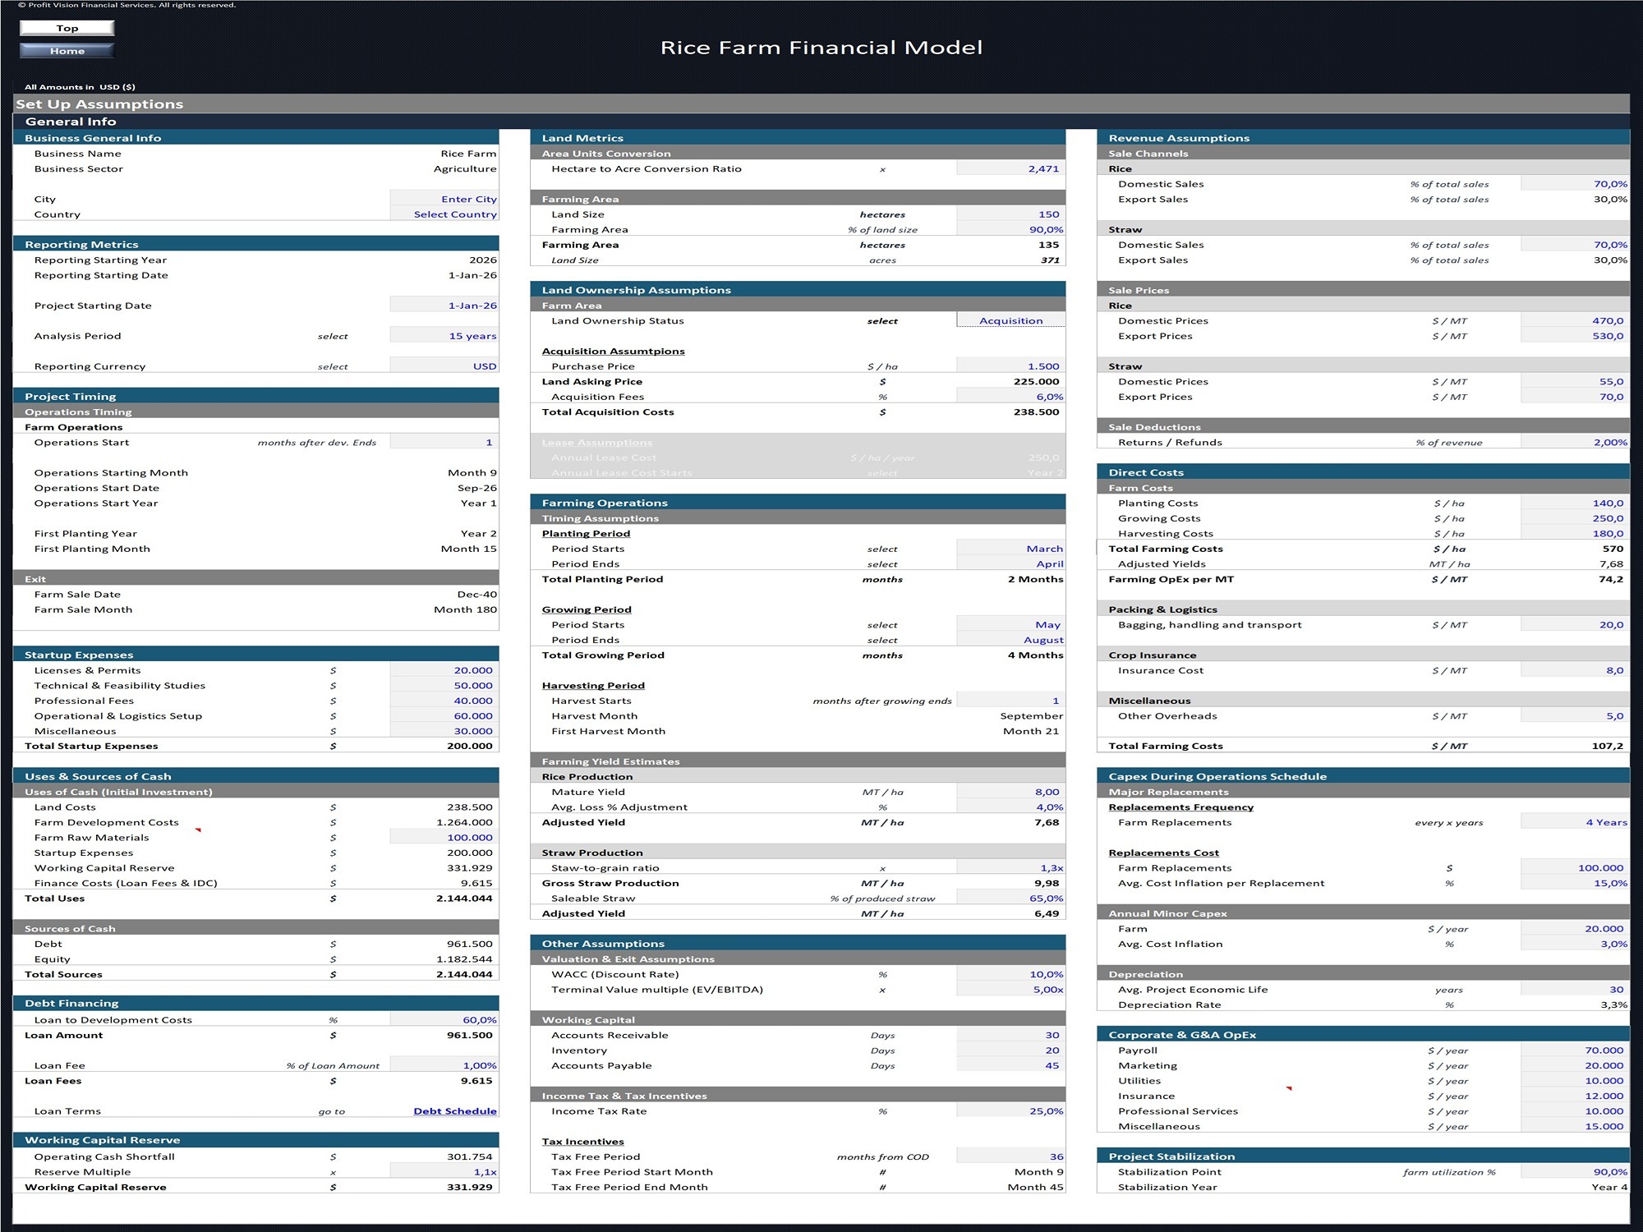Click the Purchase Price 1.500 input cell
This screenshot has height=1232, width=1643.
click(x=1010, y=366)
